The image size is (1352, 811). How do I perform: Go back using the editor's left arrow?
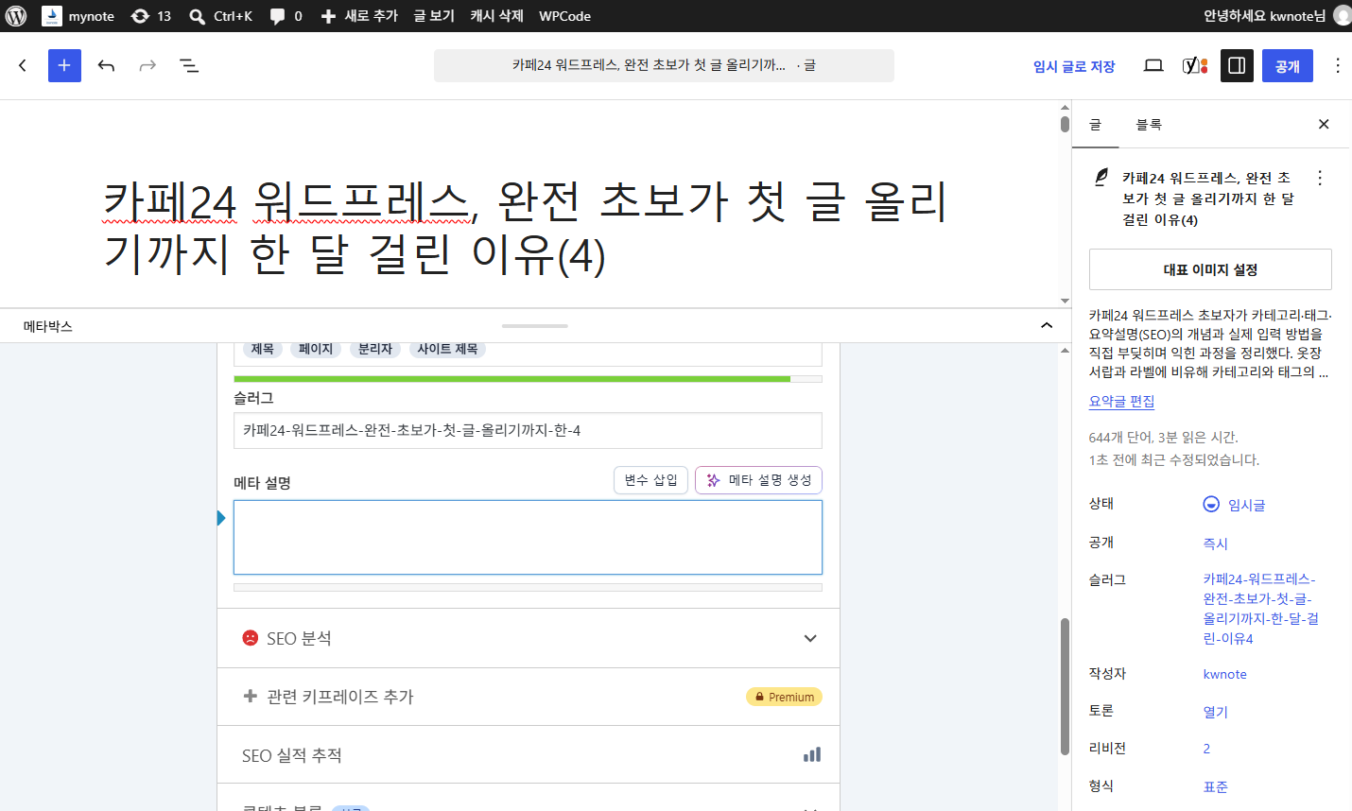[x=23, y=65]
